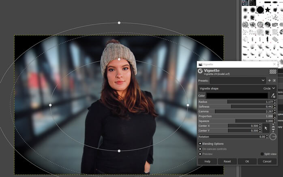The width and height of the screenshot is (283, 177).
Task: Click the pick center coordinates arrow icon
Action: (x=266, y=128)
